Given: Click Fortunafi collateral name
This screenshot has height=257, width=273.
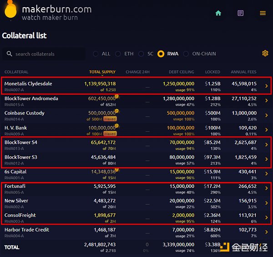Looking at the screenshot, I should [15, 186].
